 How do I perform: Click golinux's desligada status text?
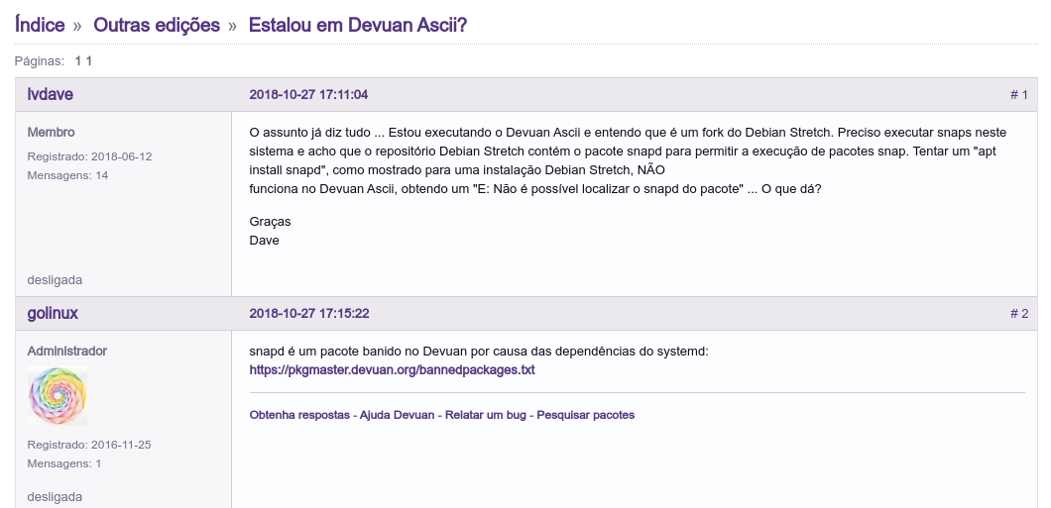pyautogui.click(x=55, y=497)
